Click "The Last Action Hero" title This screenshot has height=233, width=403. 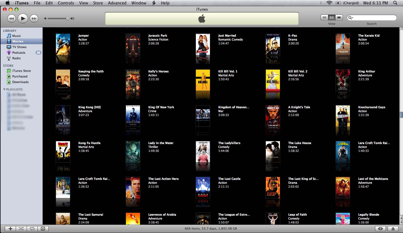pos(163,179)
